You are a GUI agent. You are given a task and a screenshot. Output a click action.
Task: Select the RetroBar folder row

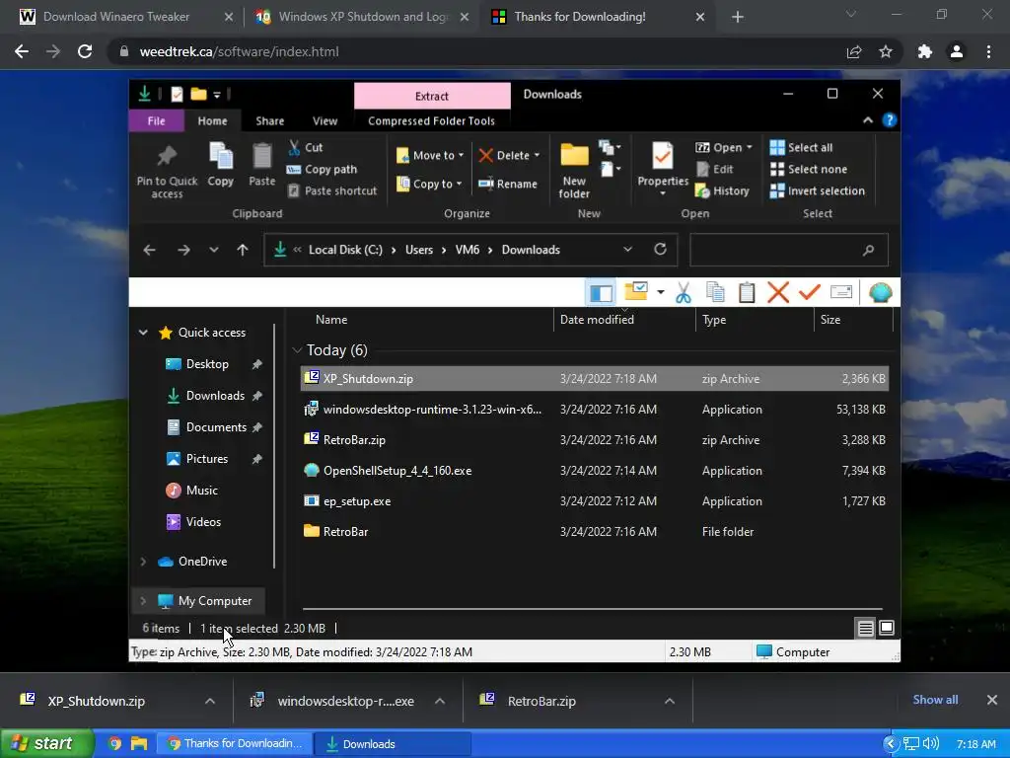click(594, 532)
